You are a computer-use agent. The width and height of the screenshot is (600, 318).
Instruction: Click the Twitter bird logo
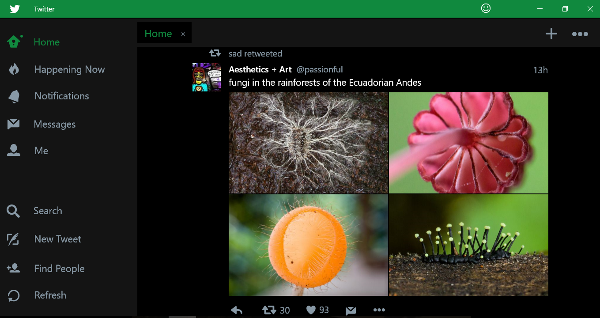(x=15, y=9)
